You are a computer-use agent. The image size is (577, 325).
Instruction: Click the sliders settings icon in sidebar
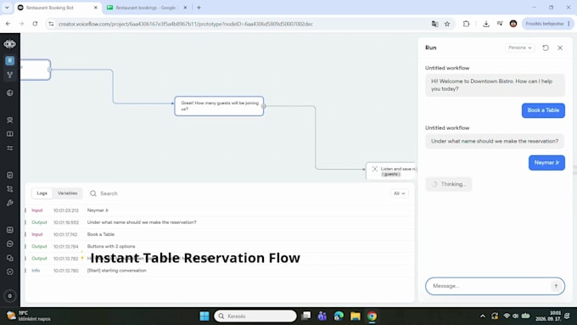point(10,148)
